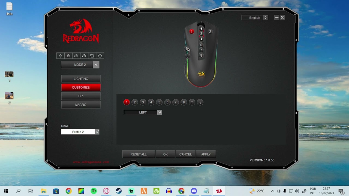Select side button 5 on the mouse image
This screenshot has height=196, width=349.
pos(187,56)
